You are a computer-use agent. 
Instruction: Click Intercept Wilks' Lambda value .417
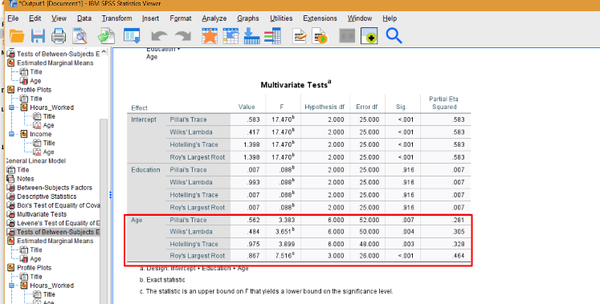pyautogui.click(x=253, y=132)
